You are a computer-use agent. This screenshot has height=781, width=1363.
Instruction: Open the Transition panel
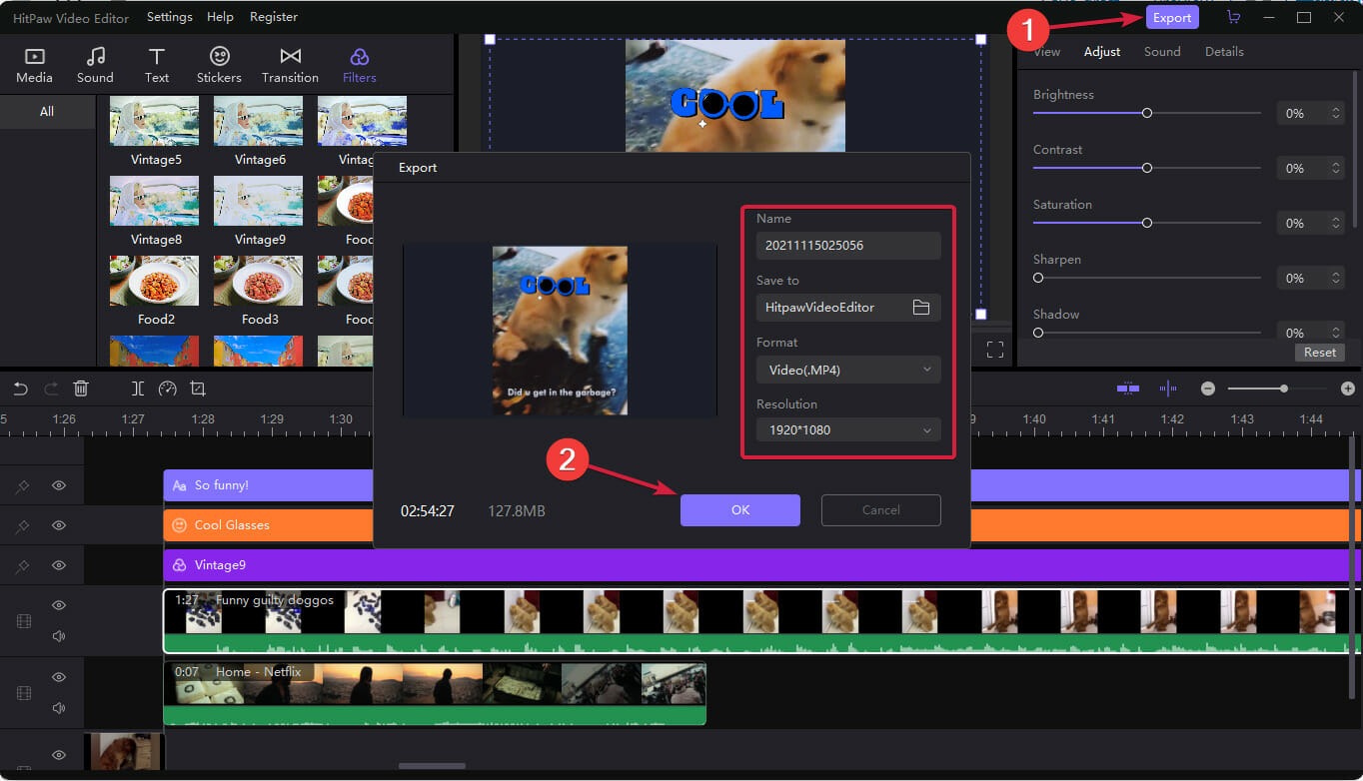coord(290,63)
